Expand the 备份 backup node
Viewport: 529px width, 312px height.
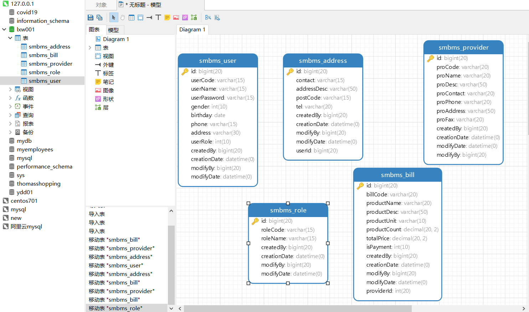tap(10, 132)
